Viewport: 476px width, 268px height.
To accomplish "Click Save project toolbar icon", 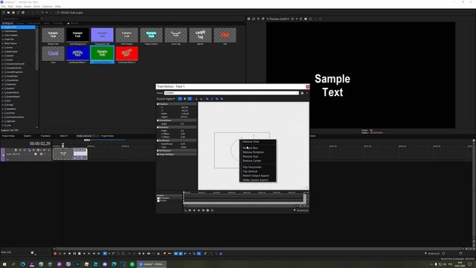I will click(x=13, y=13).
